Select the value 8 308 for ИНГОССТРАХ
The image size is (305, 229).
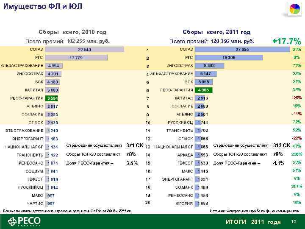(209, 66)
